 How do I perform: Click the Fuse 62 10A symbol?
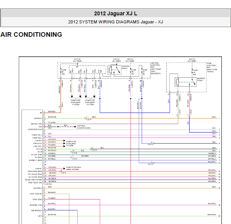[61, 71]
